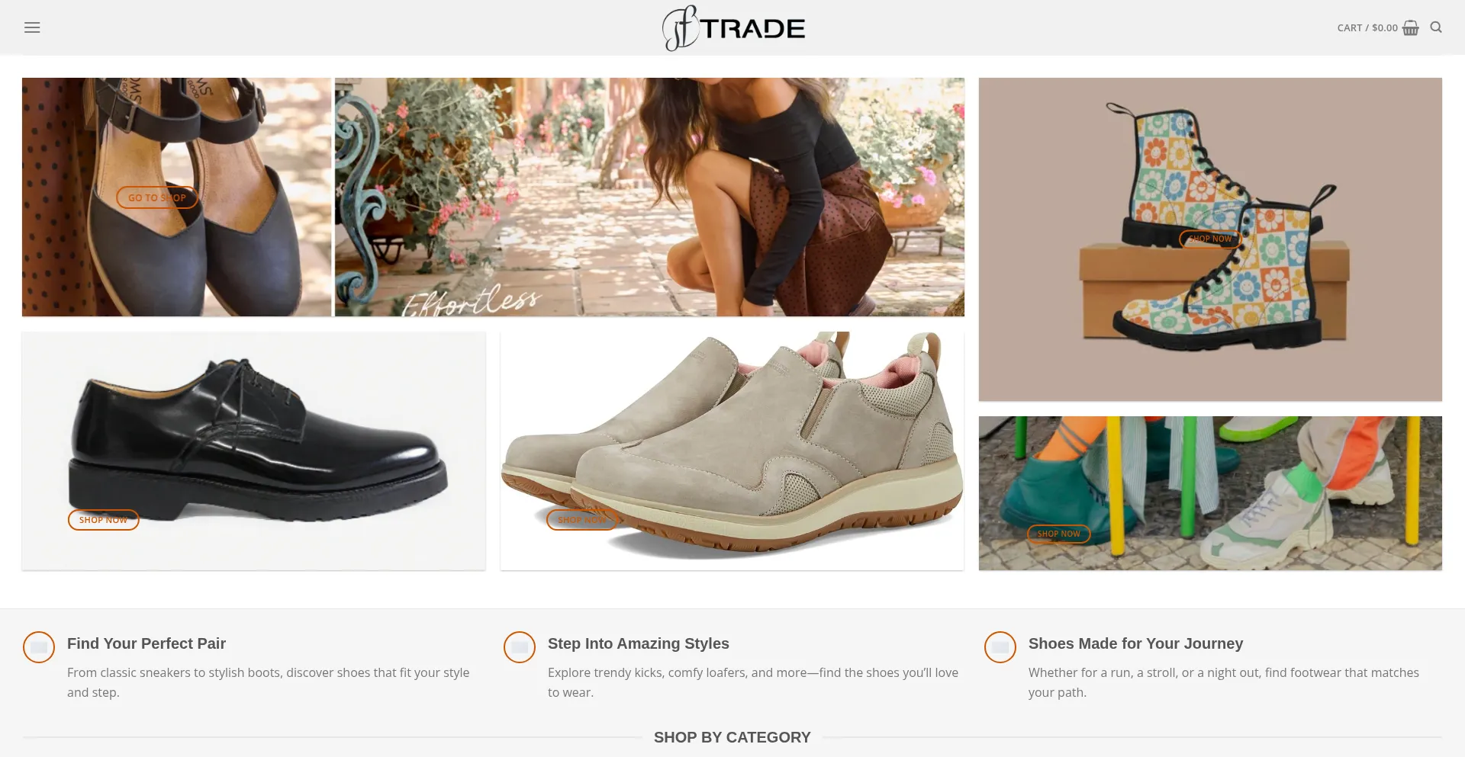Click the search magnifier icon

1435,27
